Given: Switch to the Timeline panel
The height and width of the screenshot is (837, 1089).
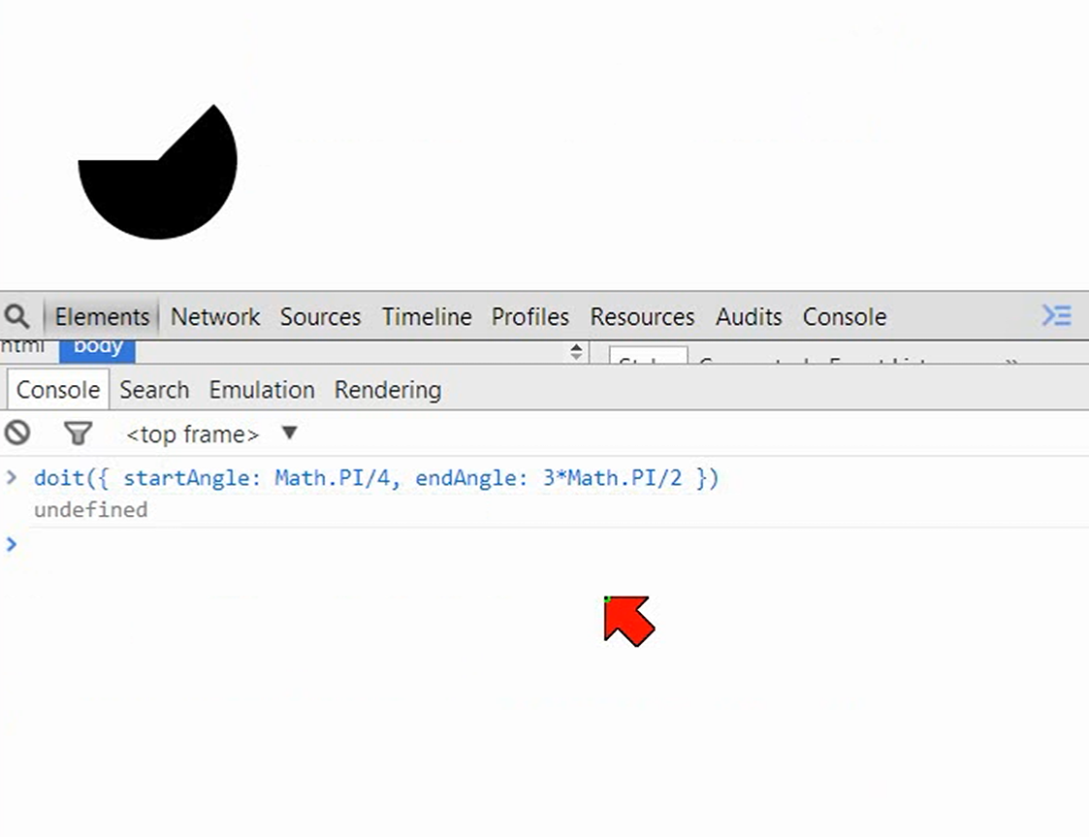Looking at the screenshot, I should [427, 317].
